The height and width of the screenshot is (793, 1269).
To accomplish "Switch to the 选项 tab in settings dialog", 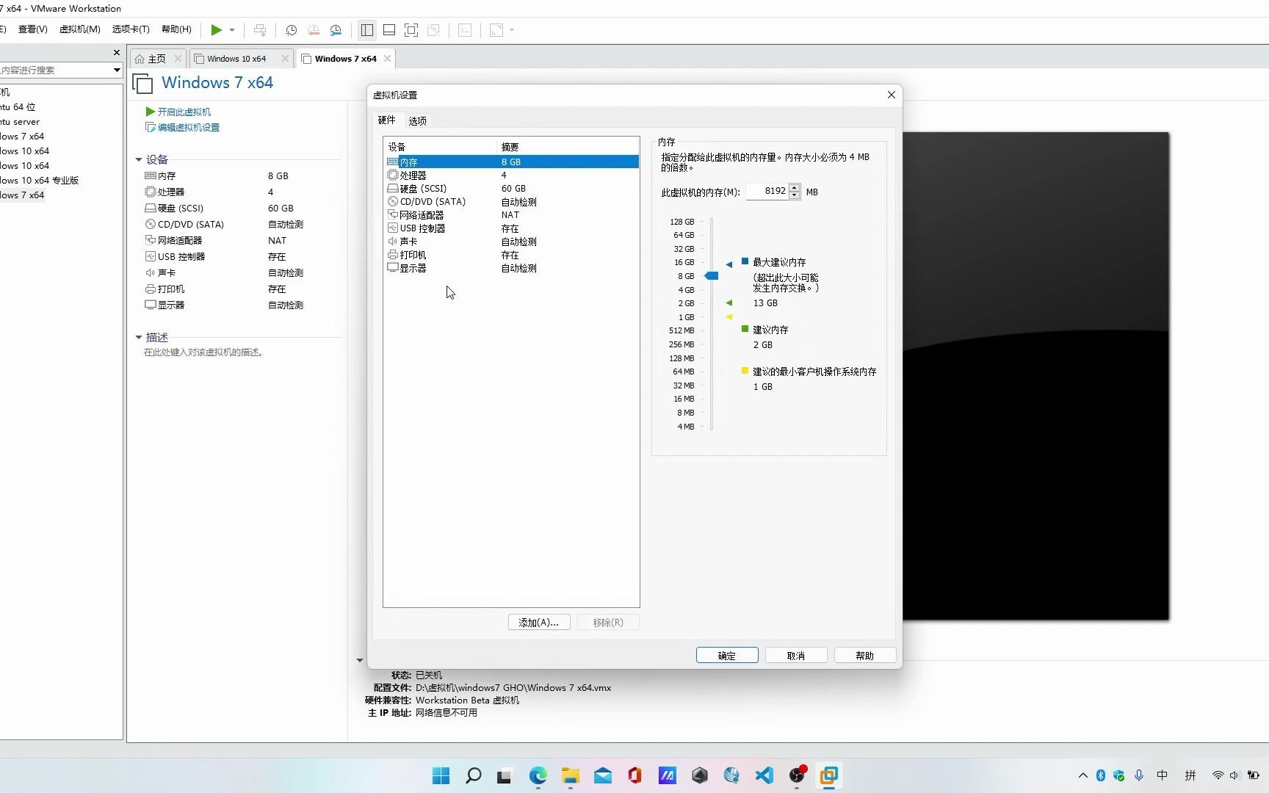I will (417, 120).
